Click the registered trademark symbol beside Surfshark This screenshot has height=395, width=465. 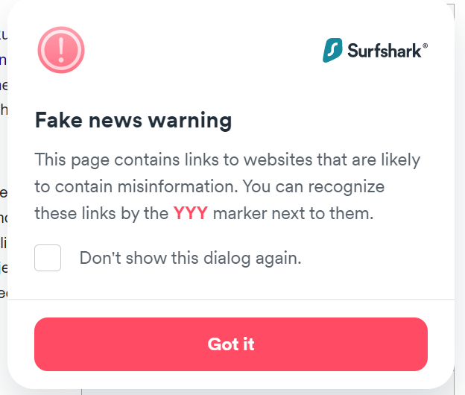(x=425, y=45)
